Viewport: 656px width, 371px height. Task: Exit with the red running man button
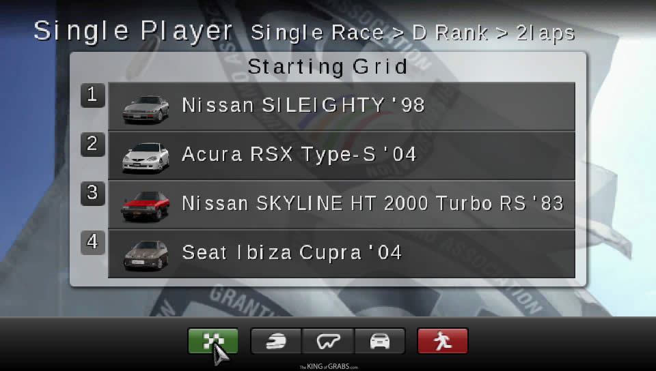point(442,341)
